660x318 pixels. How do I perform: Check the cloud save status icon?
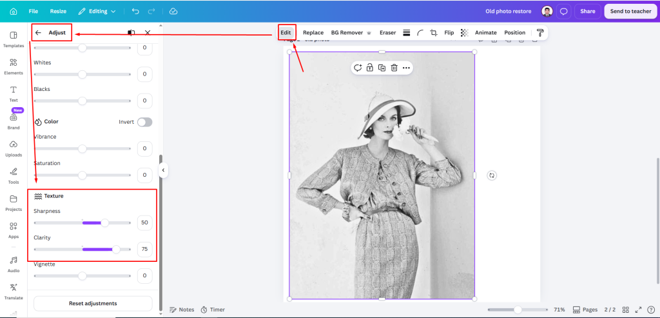point(173,12)
